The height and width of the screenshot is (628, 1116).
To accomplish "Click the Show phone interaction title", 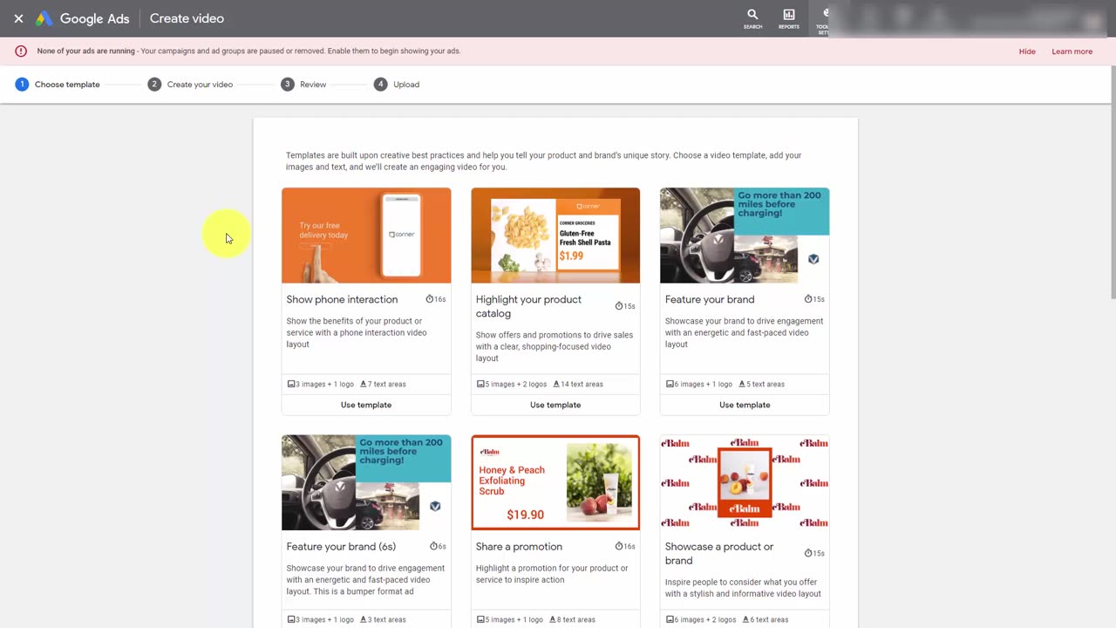I will [342, 299].
